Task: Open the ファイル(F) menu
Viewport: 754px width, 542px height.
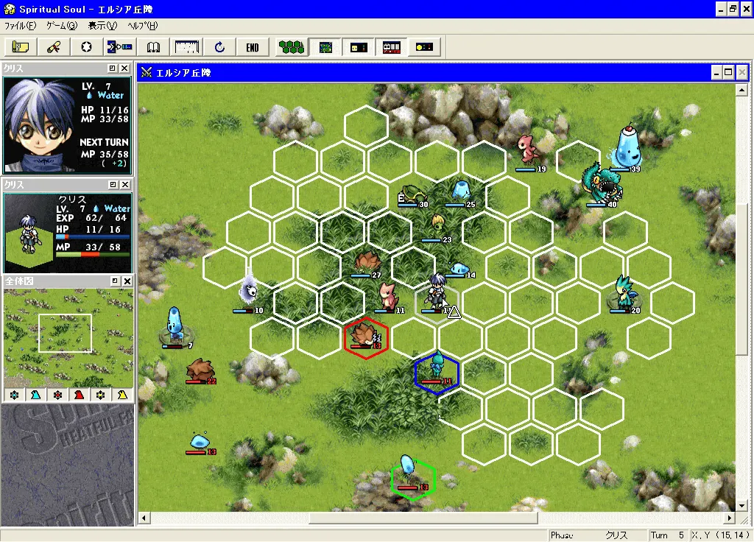Action: coord(20,26)
